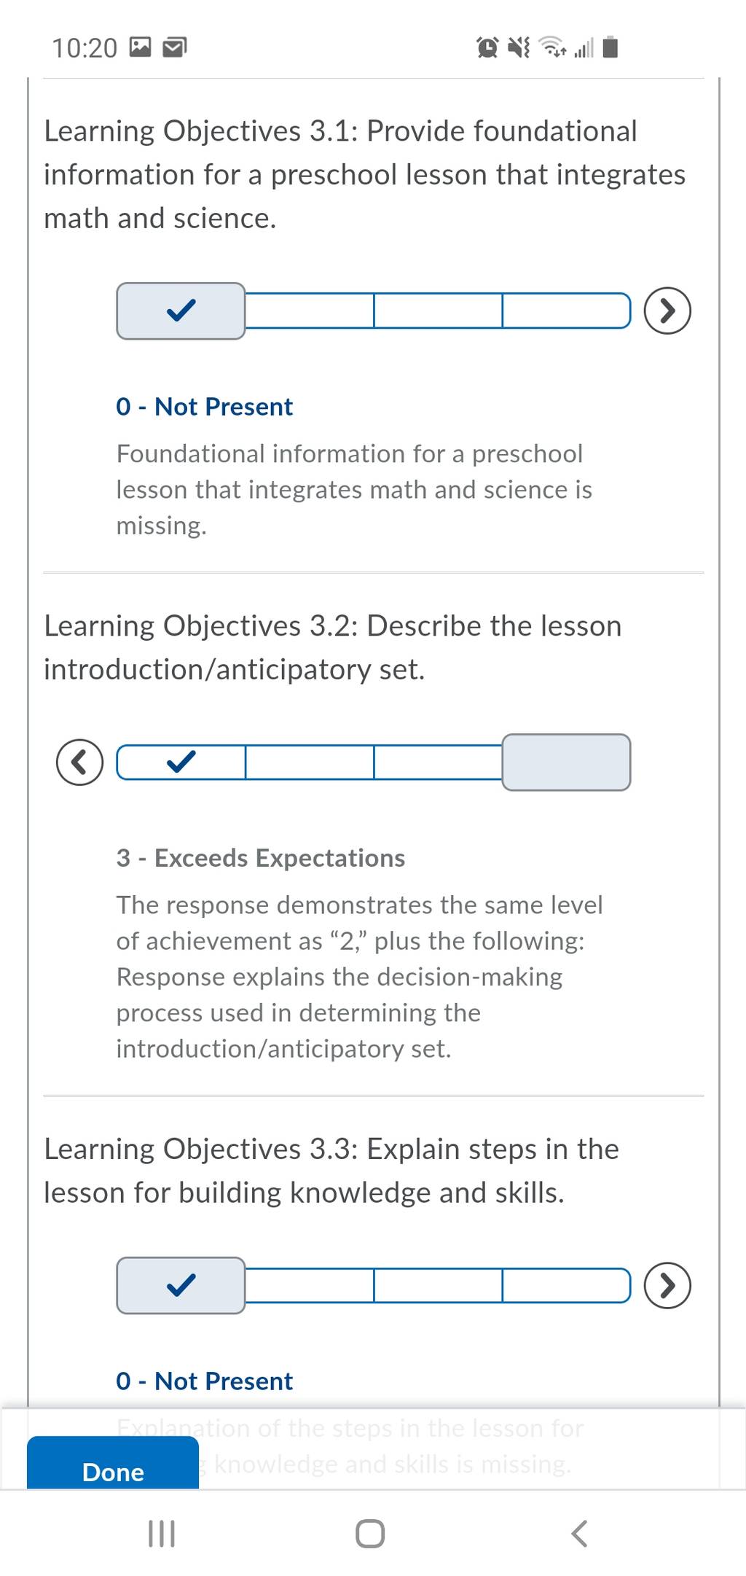
Task: Select level 0 checked cell for objective 3.1
Action: (181, 311)
